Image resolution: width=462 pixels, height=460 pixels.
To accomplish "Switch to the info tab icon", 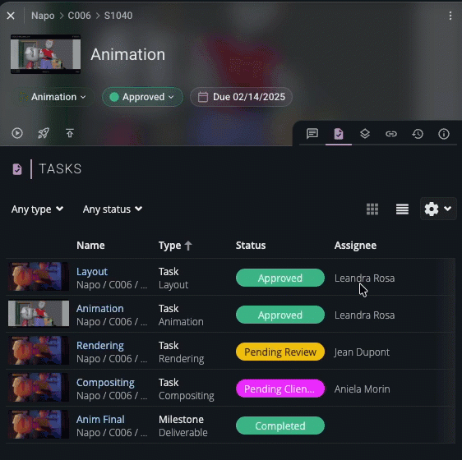I will (x=444, y=134).
